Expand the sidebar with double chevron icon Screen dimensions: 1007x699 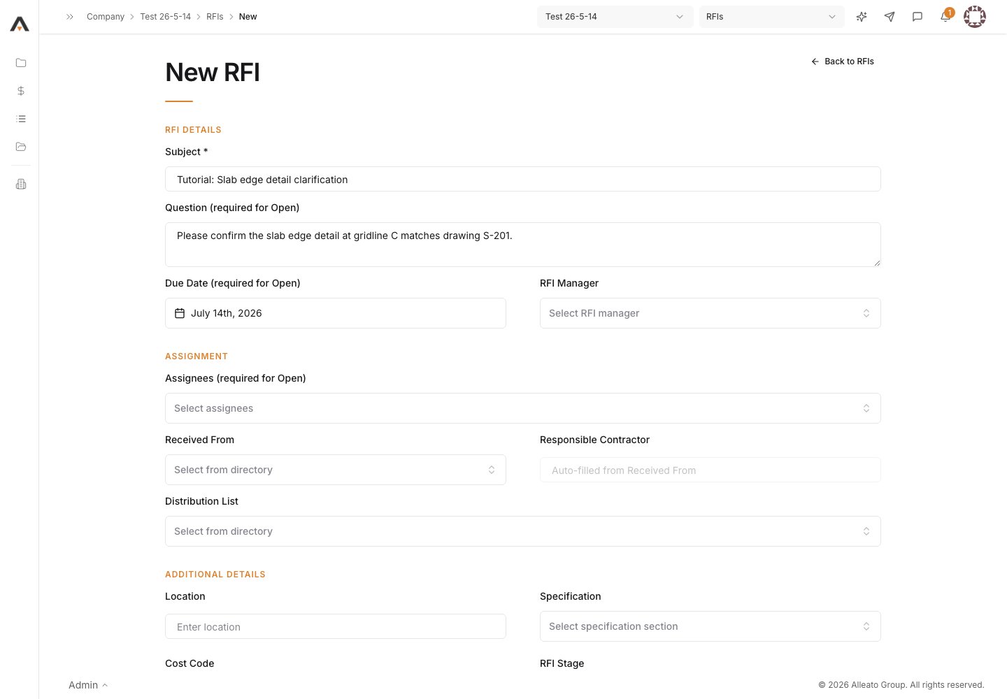tap(70, 17)
